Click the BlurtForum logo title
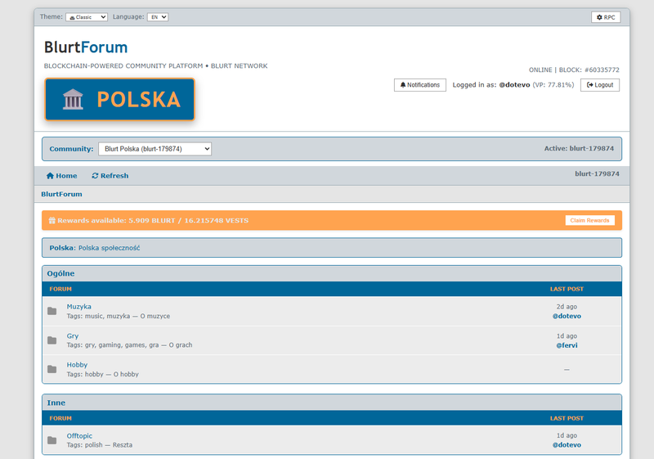654x459 pixels. click(86, 47)
